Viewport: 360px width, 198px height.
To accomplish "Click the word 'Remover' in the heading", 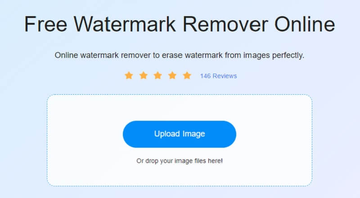I will 225,24.
